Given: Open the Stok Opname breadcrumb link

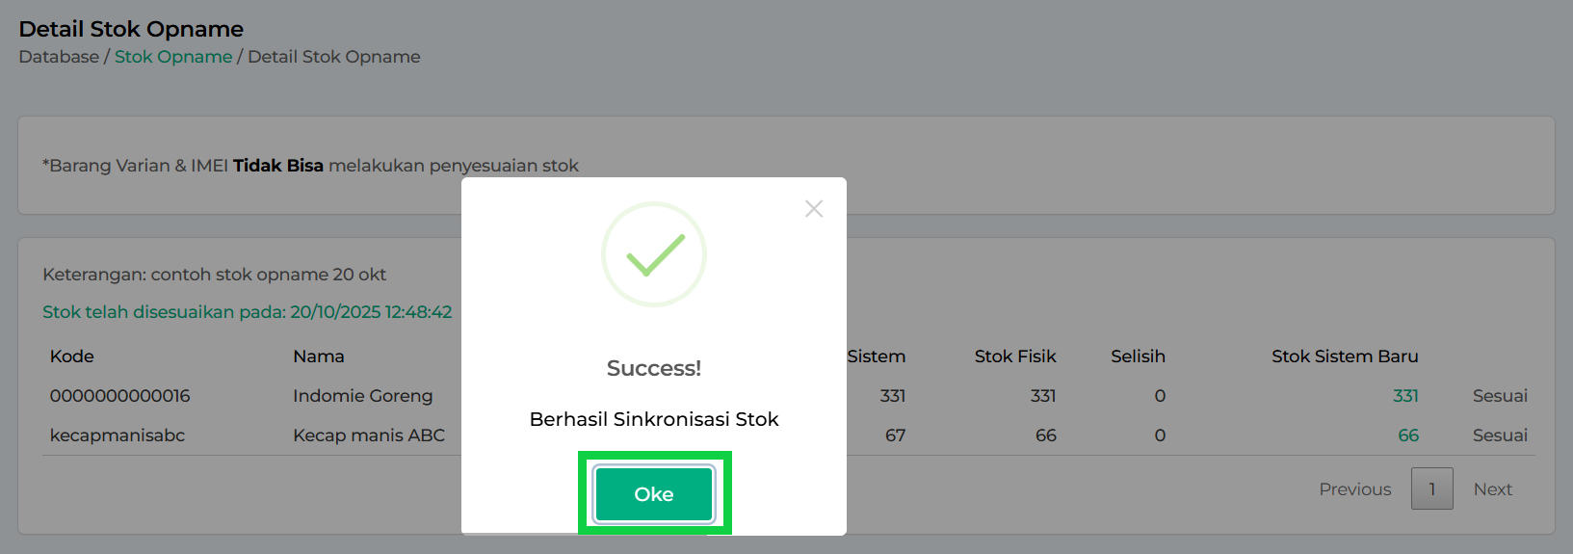Looking at the screenshot, I should [173, 57].
